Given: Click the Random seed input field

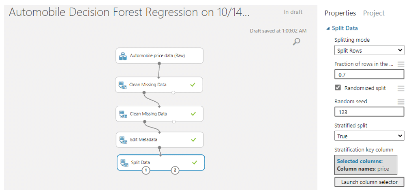Looking at the screenshot, I should click(369, 112).
